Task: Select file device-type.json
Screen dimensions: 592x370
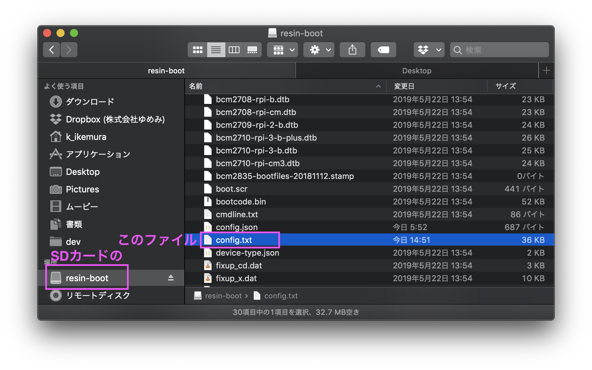Action: [x=369, y=253]
